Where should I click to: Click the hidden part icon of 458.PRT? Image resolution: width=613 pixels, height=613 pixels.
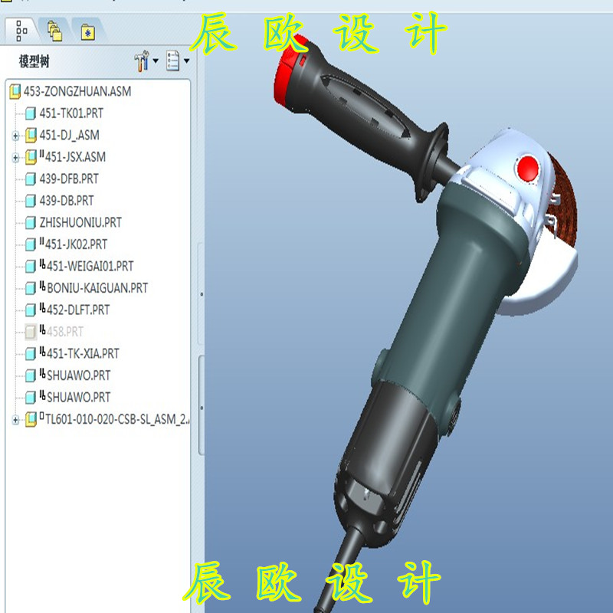click(31, 333)
